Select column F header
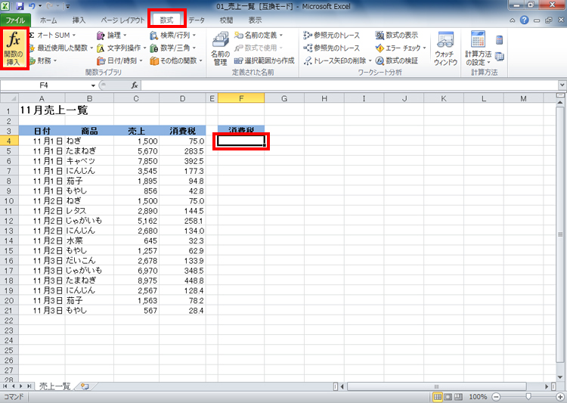This screenshot has height=403, width=567. [x=241, y=98]
